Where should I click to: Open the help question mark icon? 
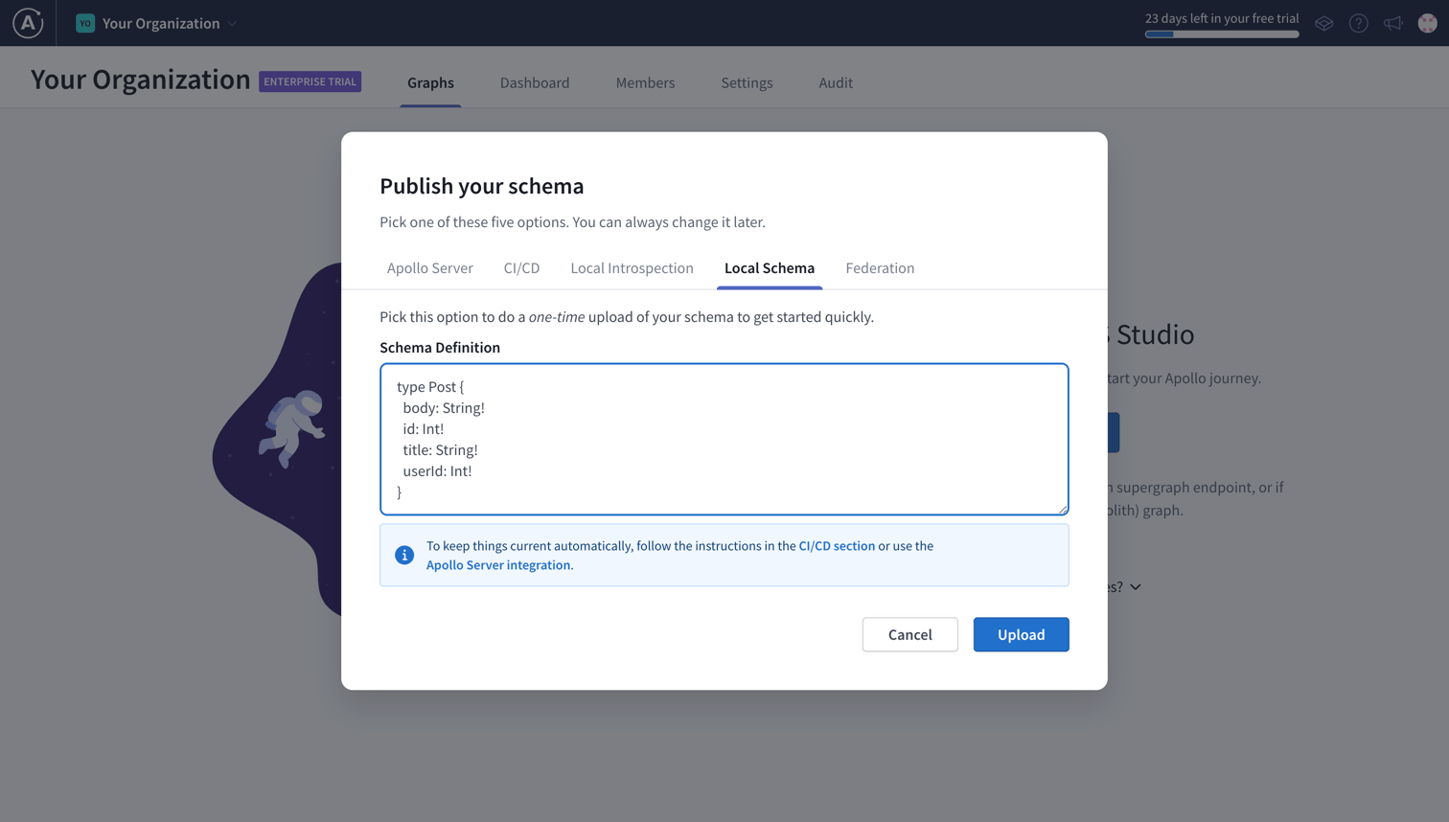coord(1358,23)
